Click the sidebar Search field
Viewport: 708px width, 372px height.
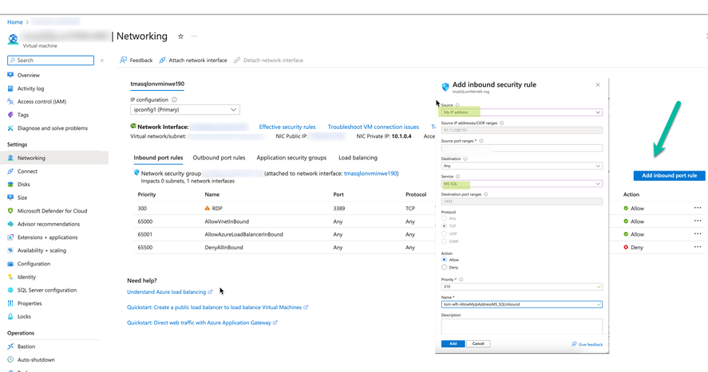tap(50, 61)
